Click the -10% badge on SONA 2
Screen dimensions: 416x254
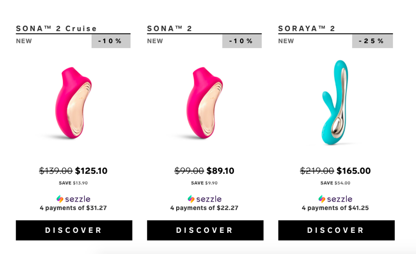point(242,41)
